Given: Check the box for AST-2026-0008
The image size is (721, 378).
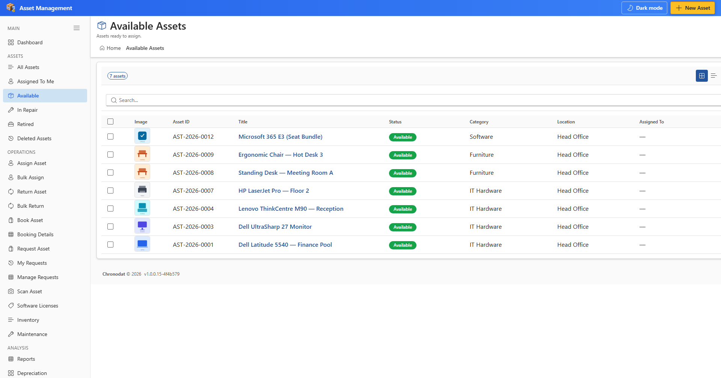Looking at the screenshot, I should [x=110, y=172].
